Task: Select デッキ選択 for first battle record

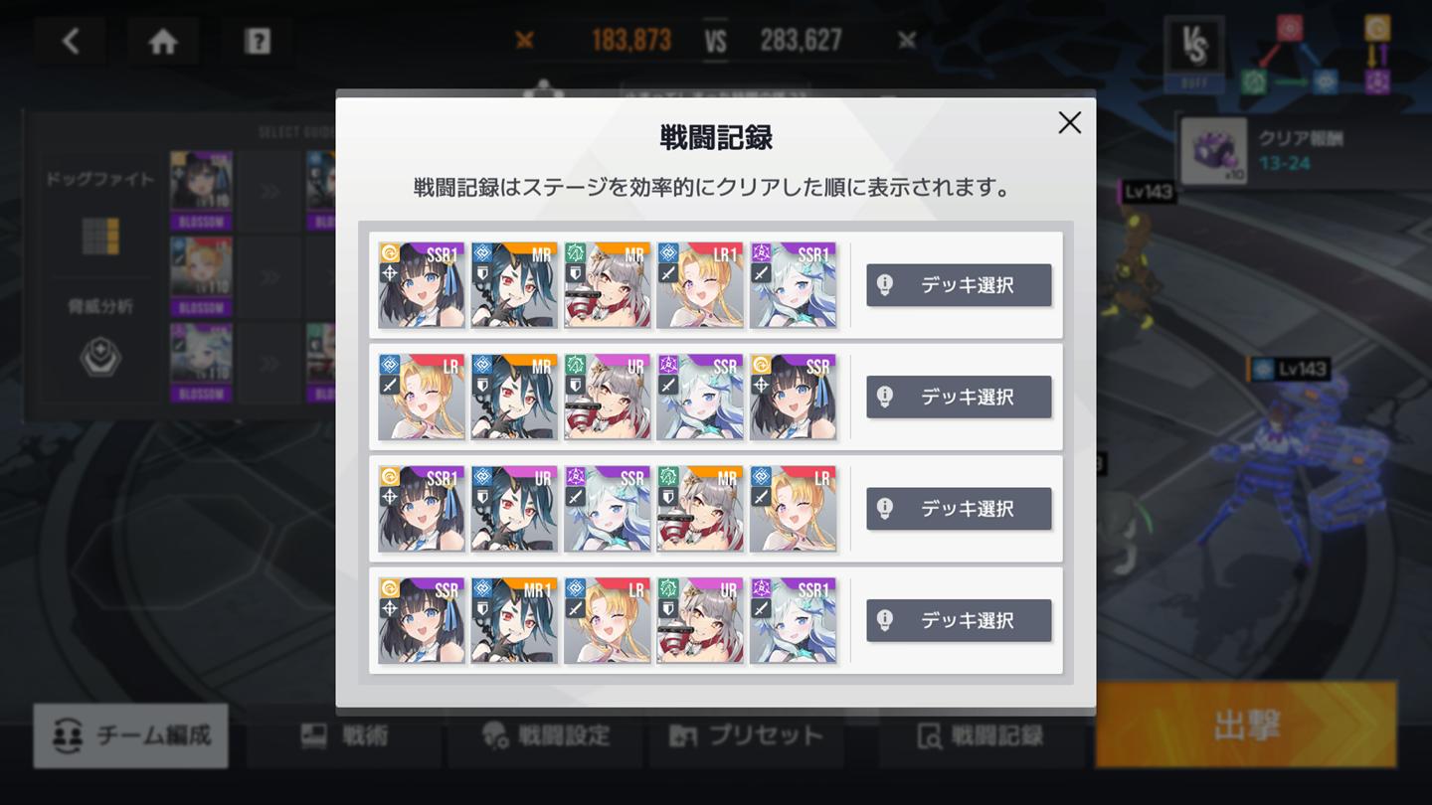Action: pos(959,285)
